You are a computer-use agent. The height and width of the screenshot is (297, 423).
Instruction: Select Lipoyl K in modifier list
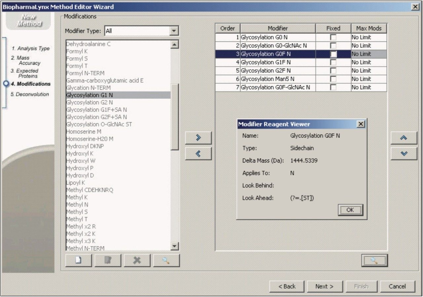(118, 183)
